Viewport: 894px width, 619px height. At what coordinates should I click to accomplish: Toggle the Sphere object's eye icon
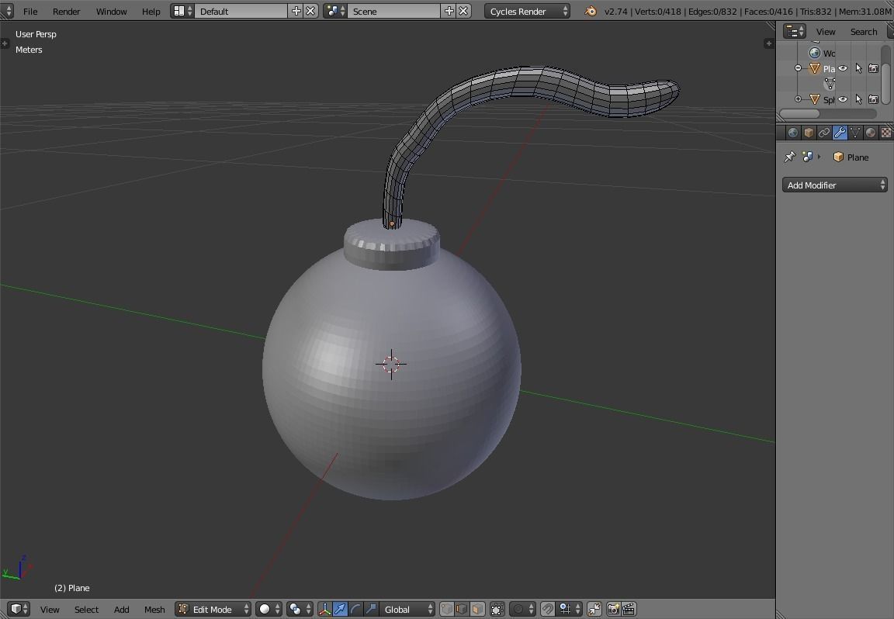[843, 99]
